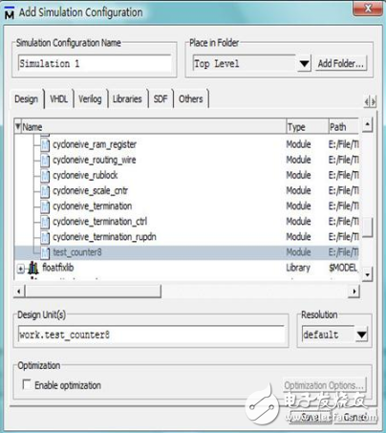
Task: Click the cycloneive_ram_register module icon
Action: click(45, 145)
